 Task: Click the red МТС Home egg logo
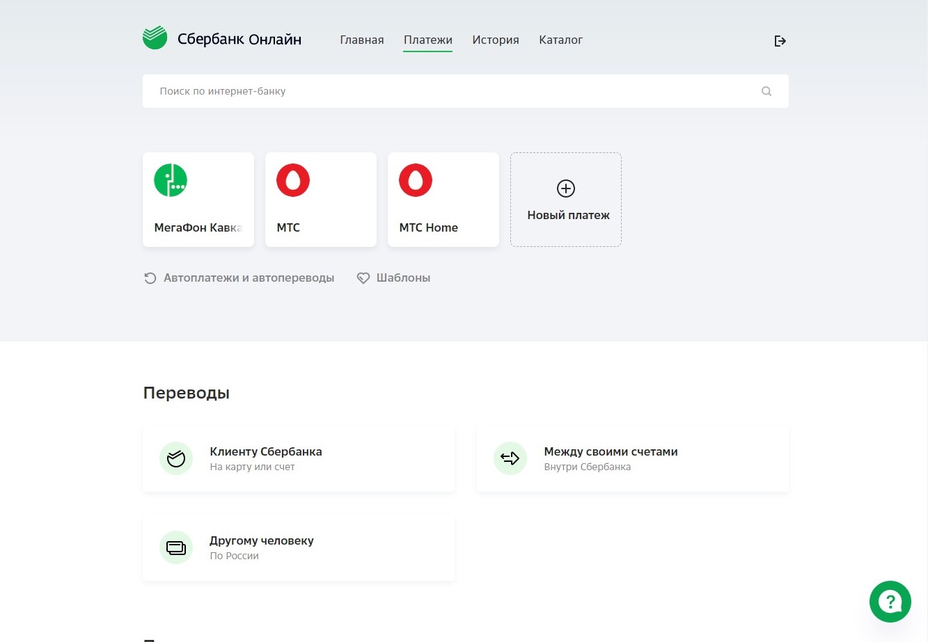coord(416,180)
